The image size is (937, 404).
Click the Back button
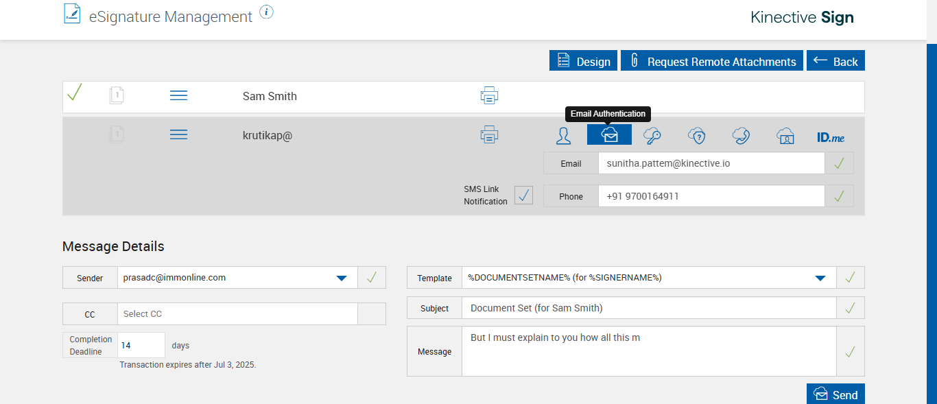tap(835, 60)
